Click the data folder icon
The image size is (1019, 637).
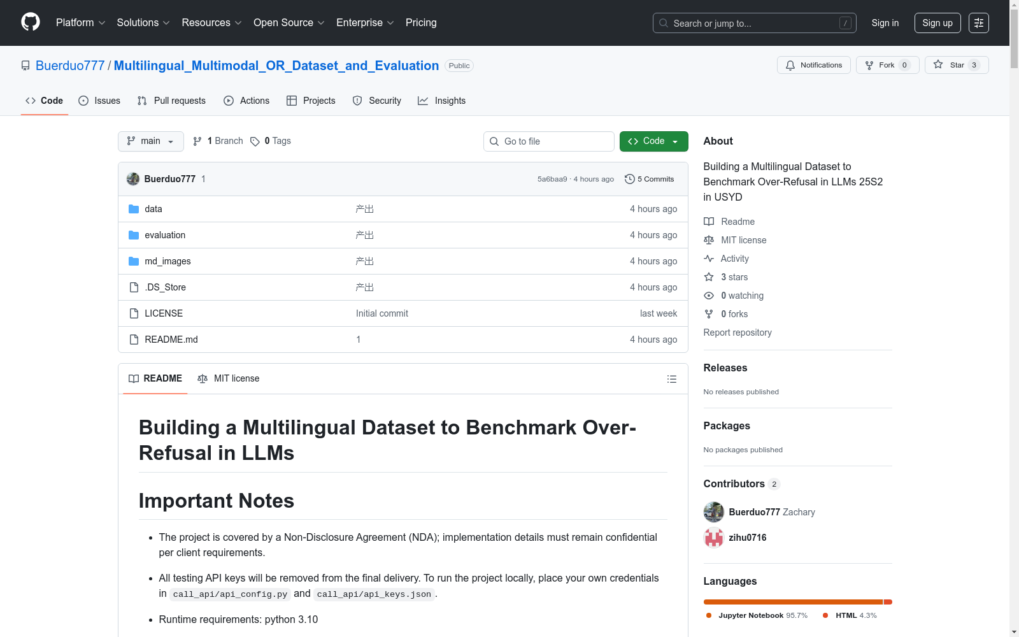(x=134, y=209)
